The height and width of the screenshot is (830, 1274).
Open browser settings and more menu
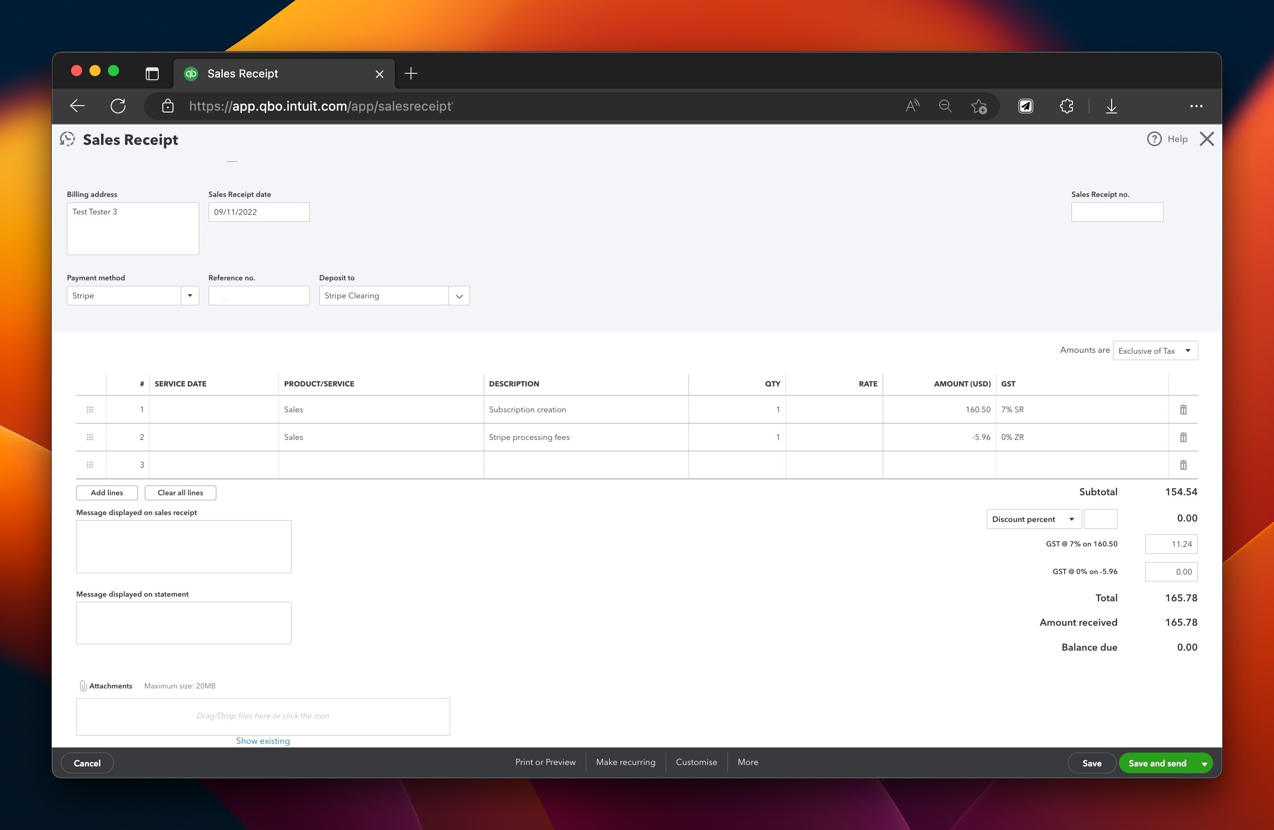[1197, 106]
